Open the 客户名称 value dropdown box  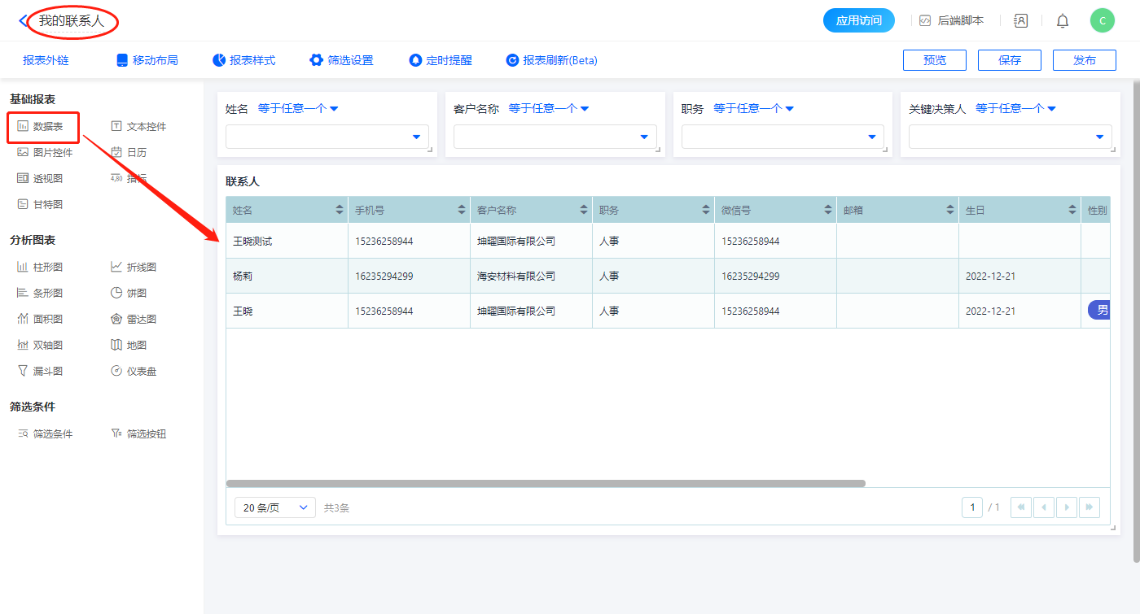tap(555, 137)
